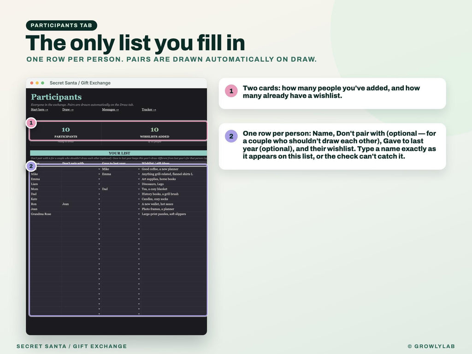This screenshot has width=472, height=354.
Task: Click the Participants sheet heading
Action: [x=56, y=97]
